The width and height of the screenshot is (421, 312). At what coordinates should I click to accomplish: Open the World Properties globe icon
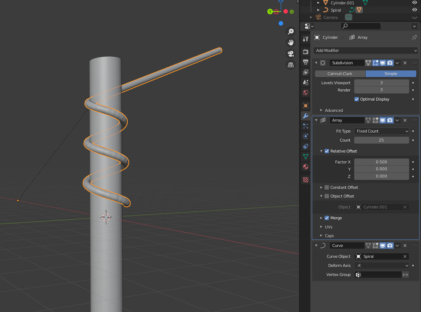click(x=305, y=93)
